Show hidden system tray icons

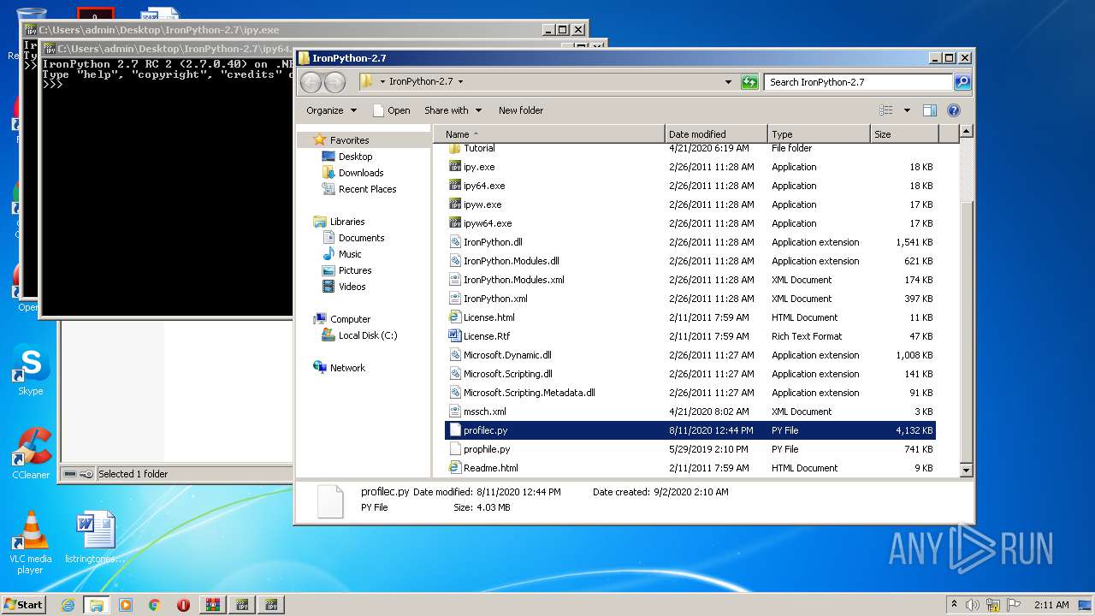click(954, 604)
